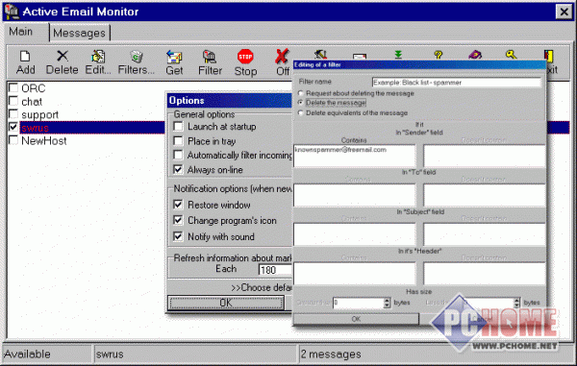Enable Place in tray option
This screenshot has height=366, width=577.
click(x=178, y=141)
